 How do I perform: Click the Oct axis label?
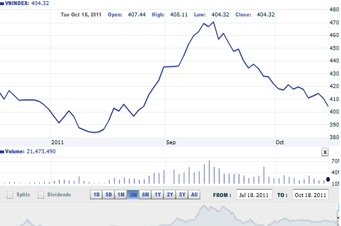tap(280, 142)
